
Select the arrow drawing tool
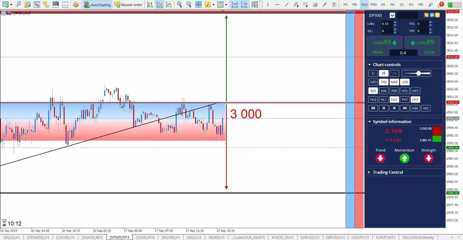[x=324, y=5]
